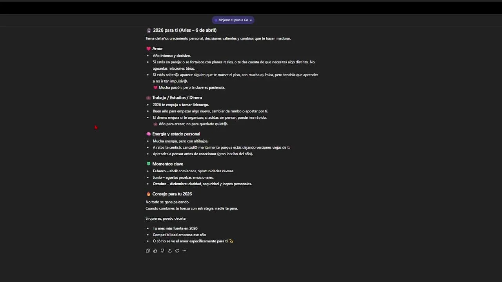
Task: Mark the response with thumbs down
Action: [x=162, y=251]
